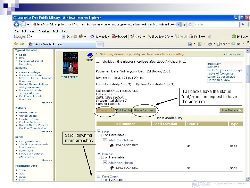Click the Add to Favorites star-plus icon
The width and height of the screenshot is (250, 188).
(x=22, y=44)
